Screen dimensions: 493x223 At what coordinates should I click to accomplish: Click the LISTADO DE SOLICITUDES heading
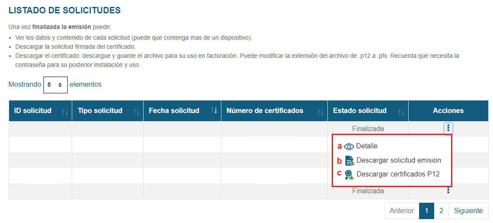[x=64, y=10]
